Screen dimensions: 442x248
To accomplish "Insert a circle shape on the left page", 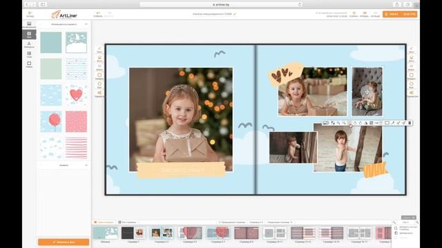I will click(x=99, y=85).
